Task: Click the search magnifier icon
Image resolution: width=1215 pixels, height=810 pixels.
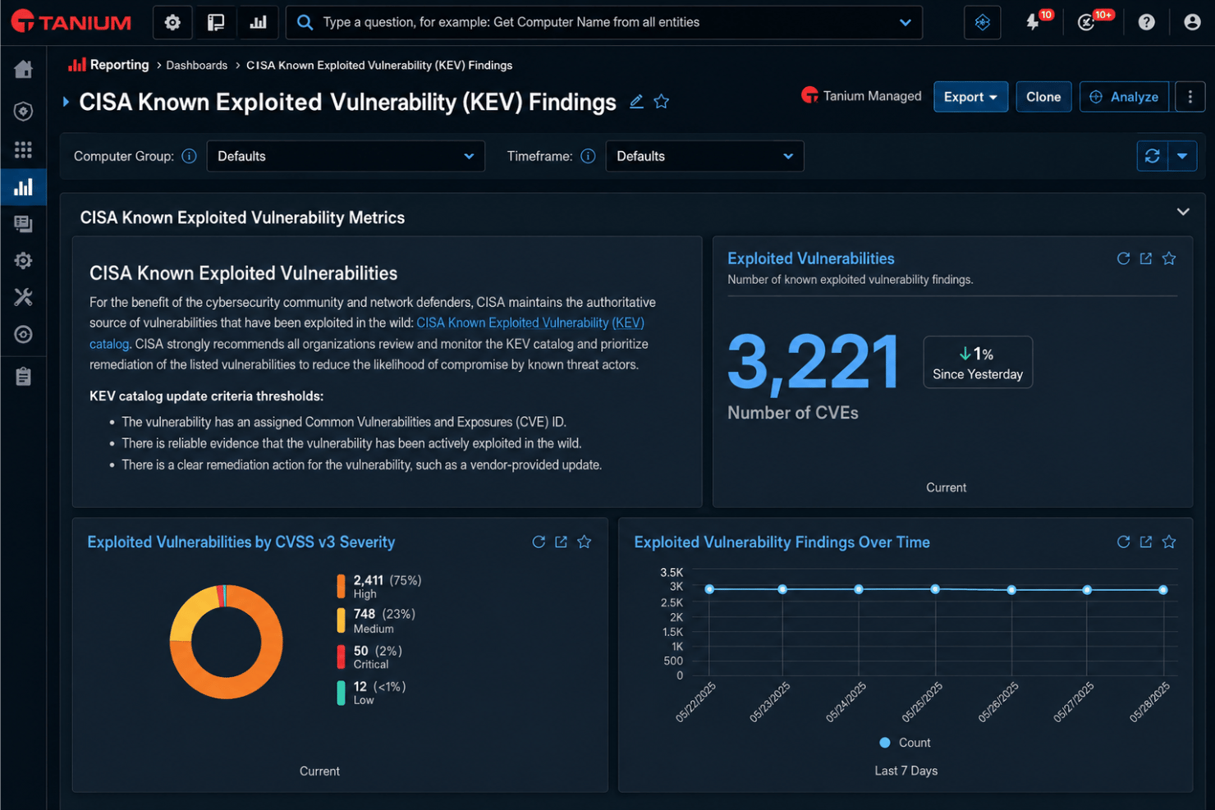Action: 305,22
